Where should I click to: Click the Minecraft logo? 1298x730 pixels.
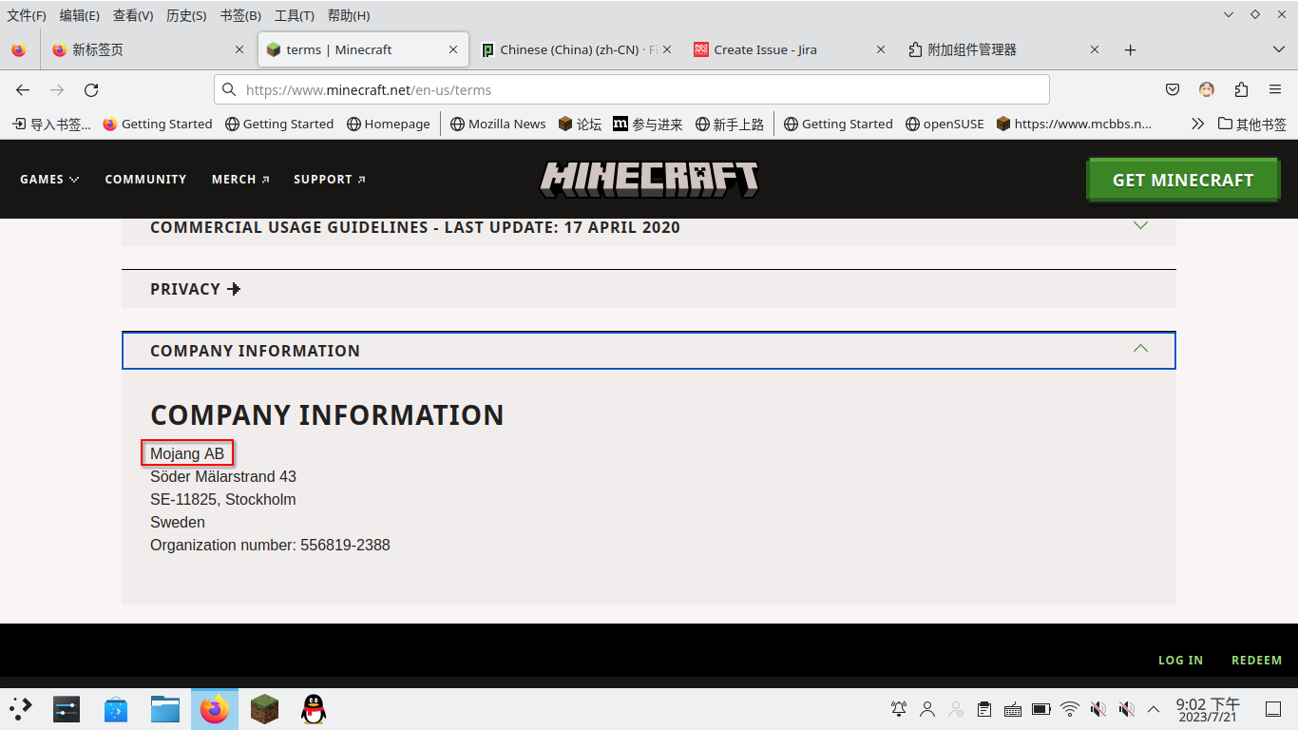coord(649,179)
